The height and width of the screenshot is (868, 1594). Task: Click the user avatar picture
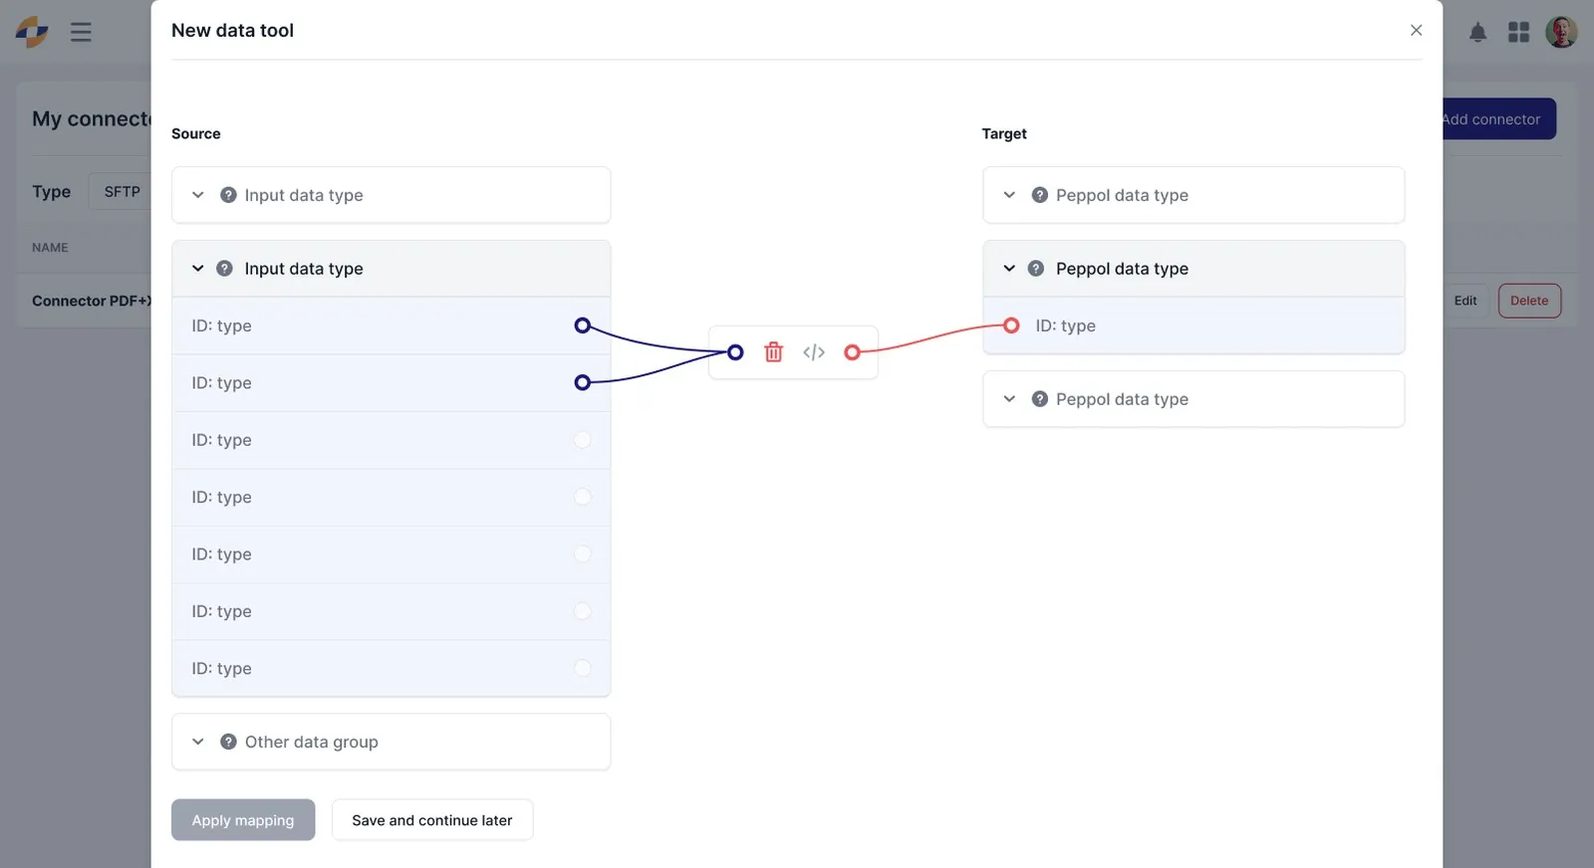click(x=1561, y=32)
